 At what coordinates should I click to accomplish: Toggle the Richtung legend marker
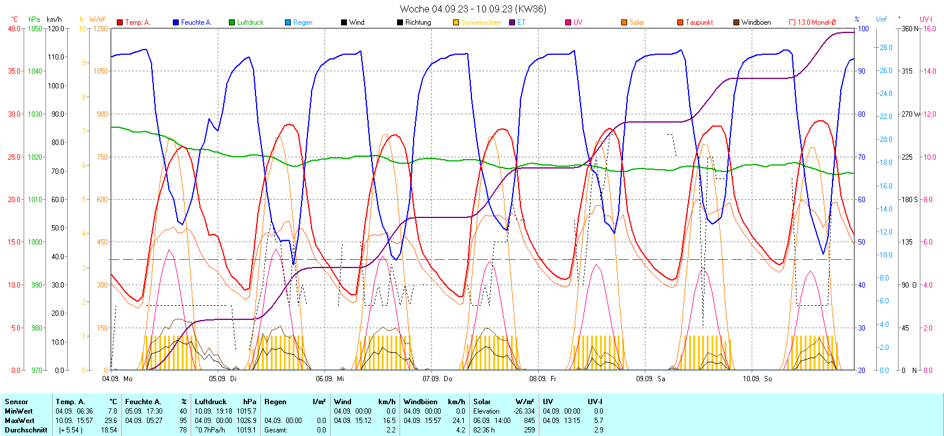pos(400,22)
